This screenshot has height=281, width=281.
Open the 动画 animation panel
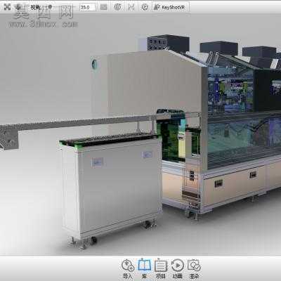click(177, 269)
